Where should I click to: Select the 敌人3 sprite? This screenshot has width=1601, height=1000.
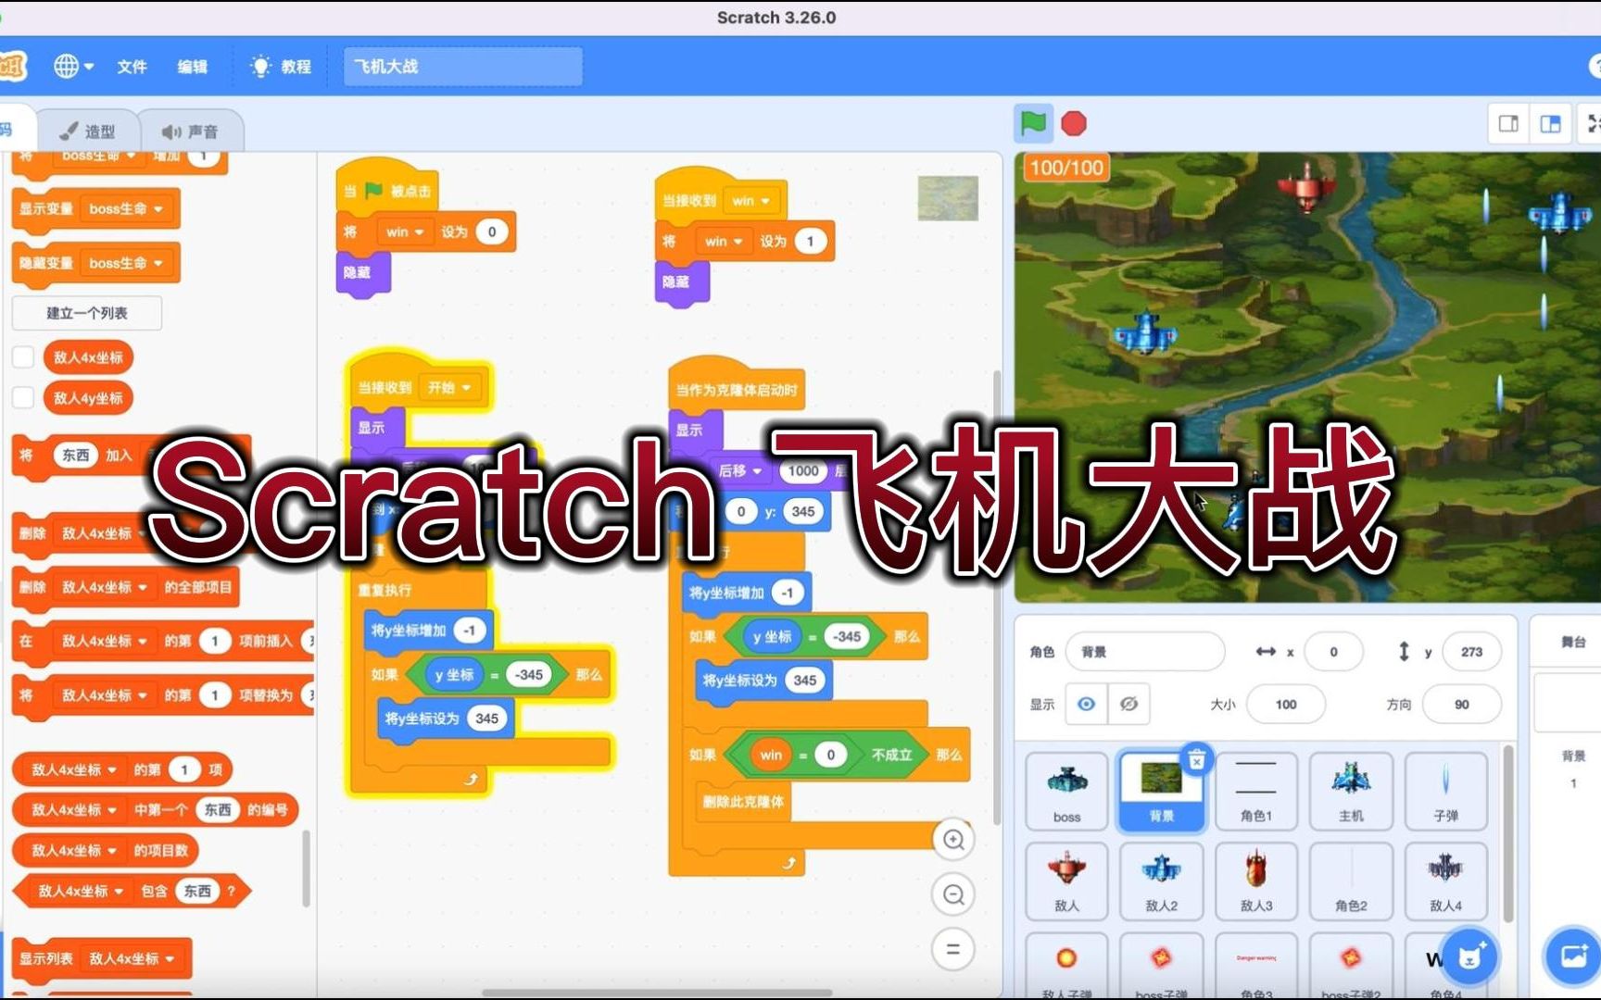tap(1256, 881)
